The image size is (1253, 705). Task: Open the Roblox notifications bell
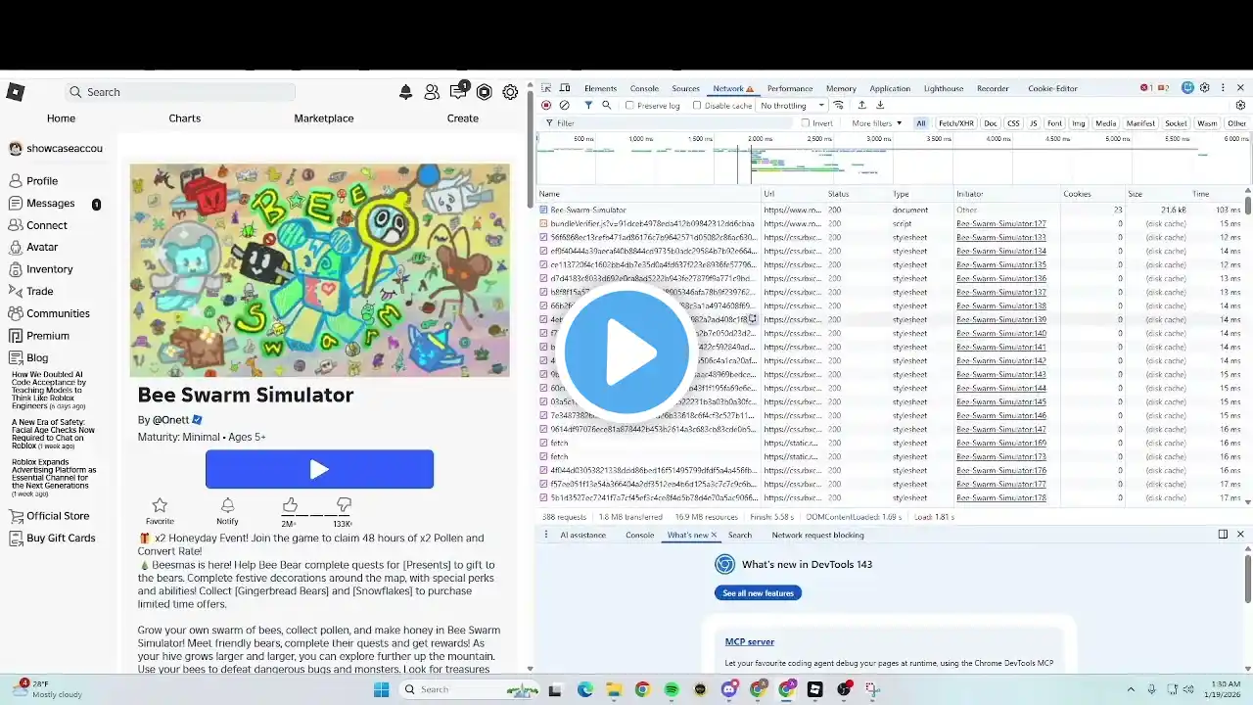click(406, 92)
